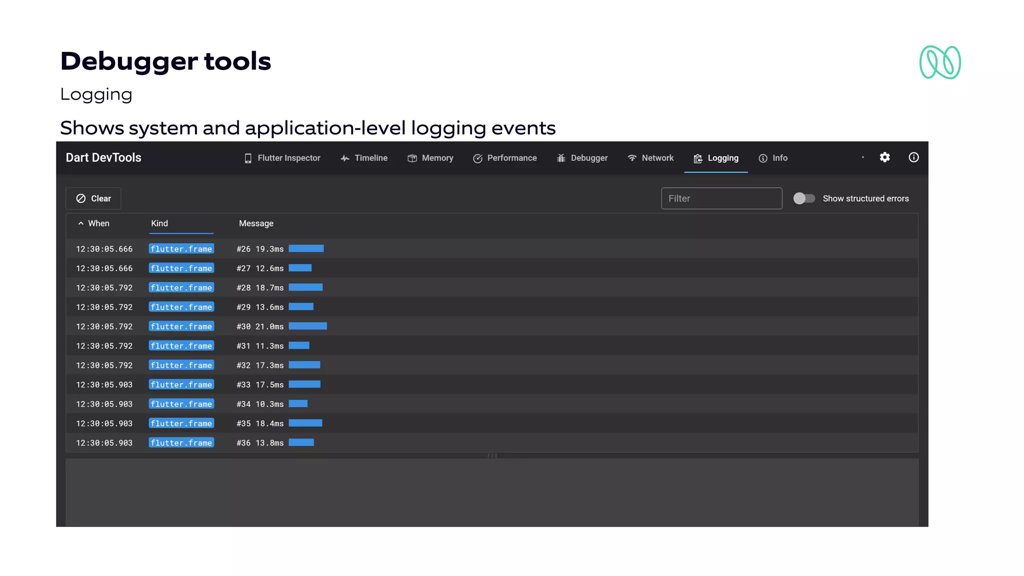Open settings with the gear icon
1024x576 pixels.
884,157
